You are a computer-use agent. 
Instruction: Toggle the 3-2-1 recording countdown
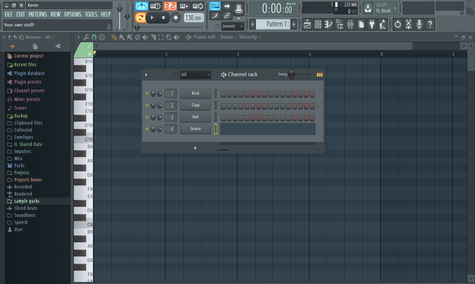pyautogui.click(x=170, y=6)
